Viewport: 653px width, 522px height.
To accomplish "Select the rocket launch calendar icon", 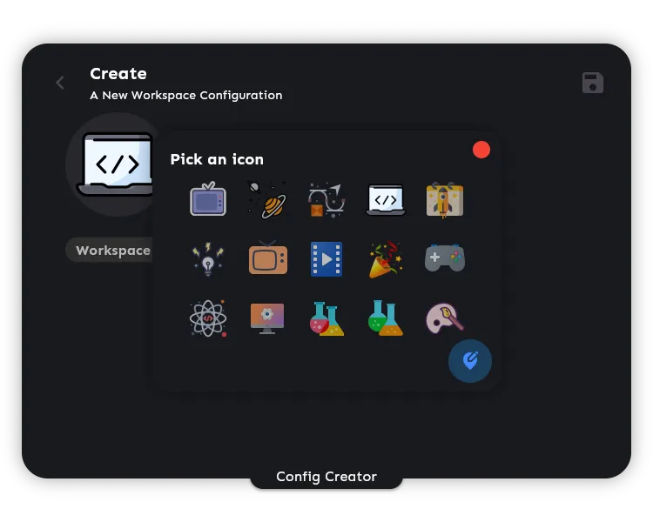I will (444, 199).
